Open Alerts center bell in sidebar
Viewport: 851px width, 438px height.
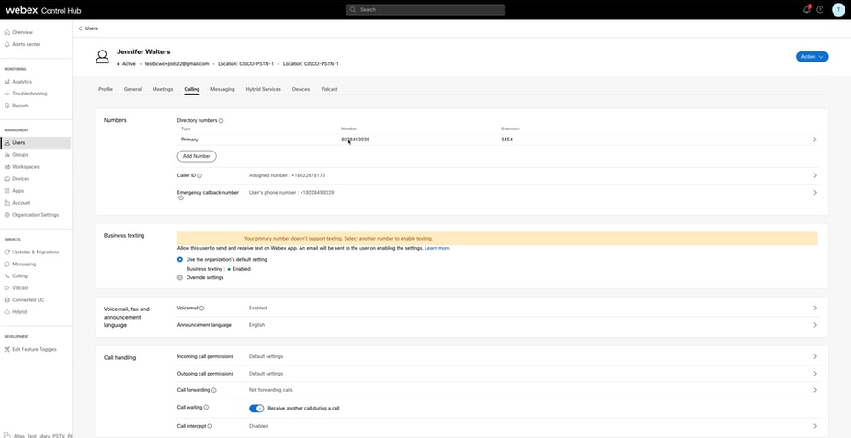7,44
